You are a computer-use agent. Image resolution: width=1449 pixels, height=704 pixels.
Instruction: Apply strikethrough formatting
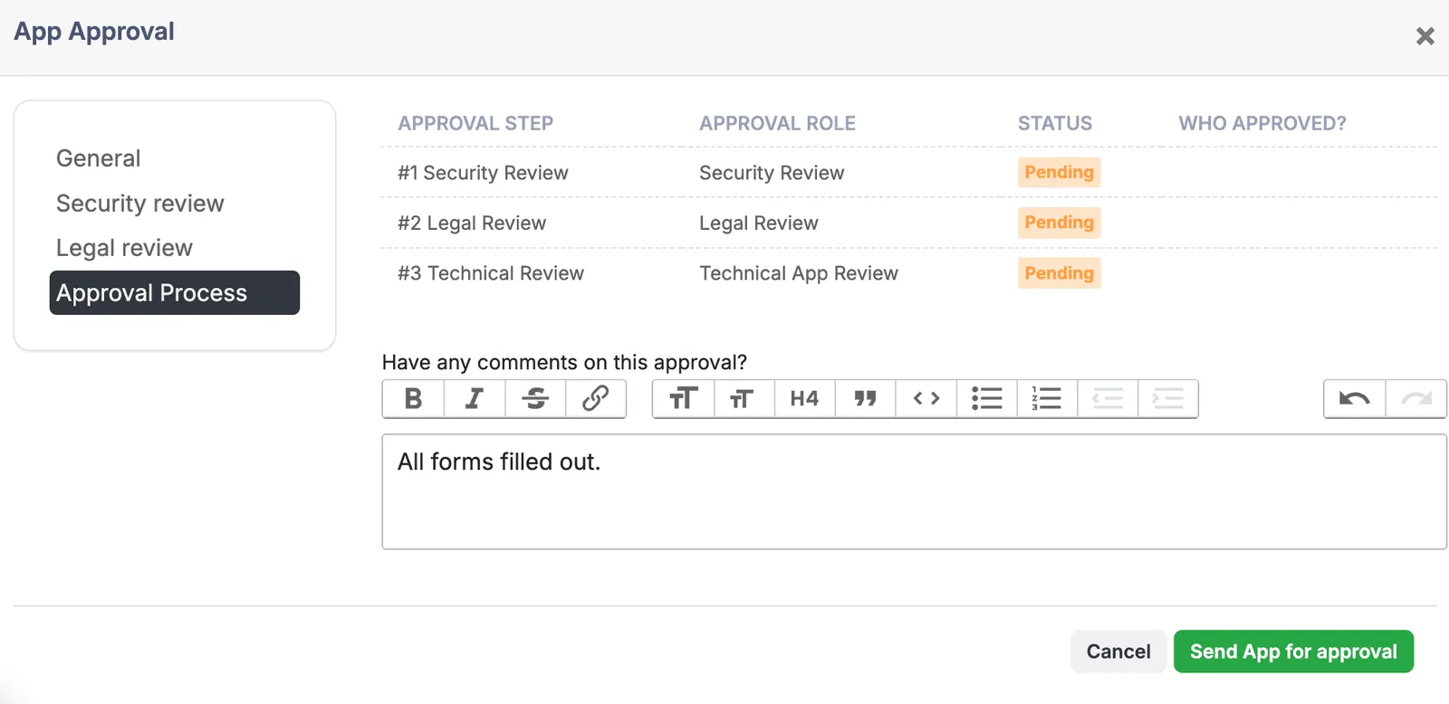coord(535,398)
